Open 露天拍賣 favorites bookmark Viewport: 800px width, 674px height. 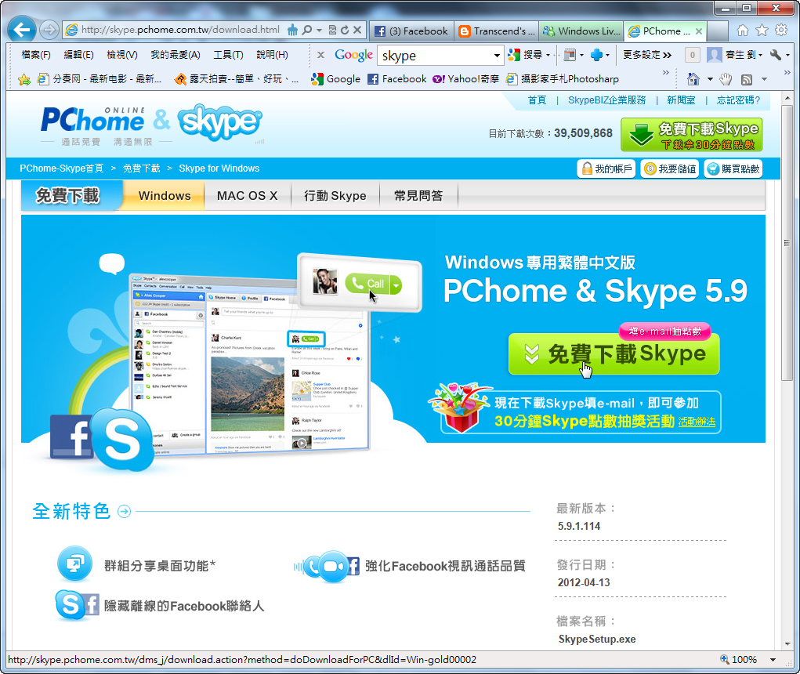point(236,79)
